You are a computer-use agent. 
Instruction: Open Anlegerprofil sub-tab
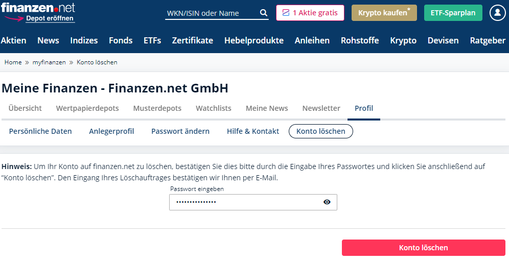[111, 131]
